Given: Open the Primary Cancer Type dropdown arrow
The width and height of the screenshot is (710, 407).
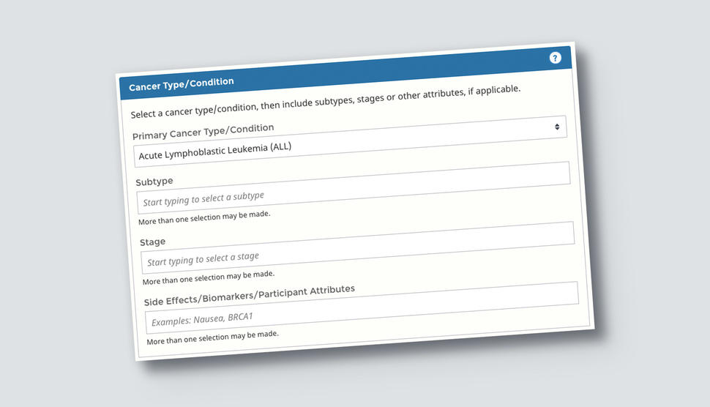Looking at the screenshot, I should pos(557,127).
